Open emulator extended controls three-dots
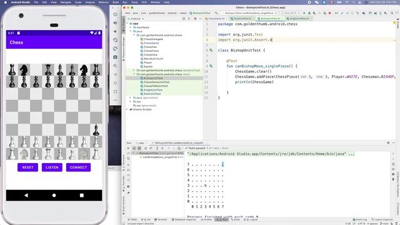 115,100
